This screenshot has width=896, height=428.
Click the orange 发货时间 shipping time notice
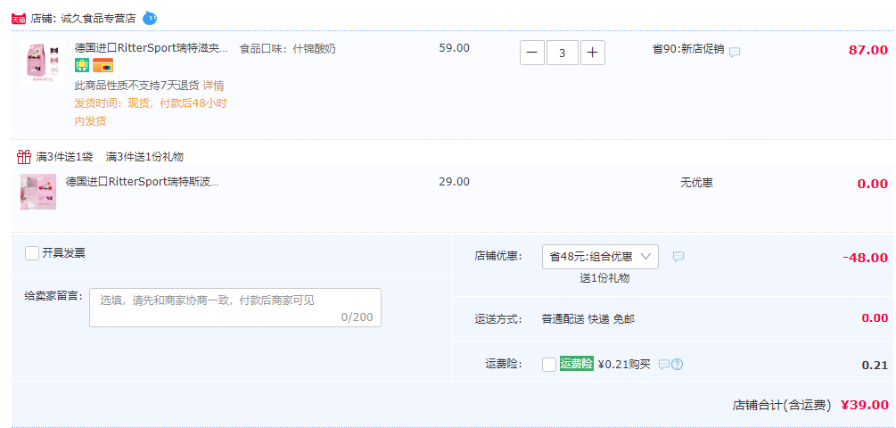point(151,112)
